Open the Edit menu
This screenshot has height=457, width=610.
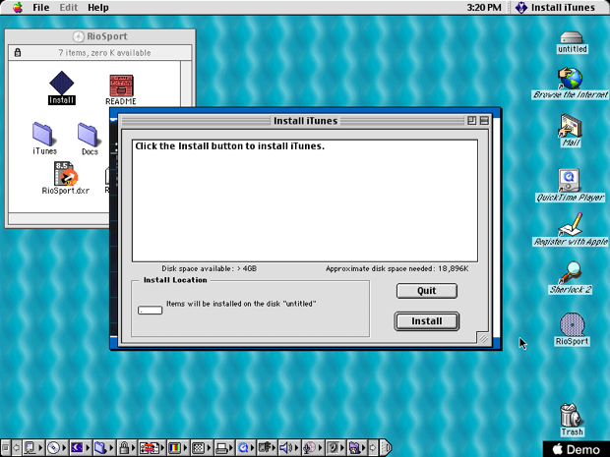69,8
